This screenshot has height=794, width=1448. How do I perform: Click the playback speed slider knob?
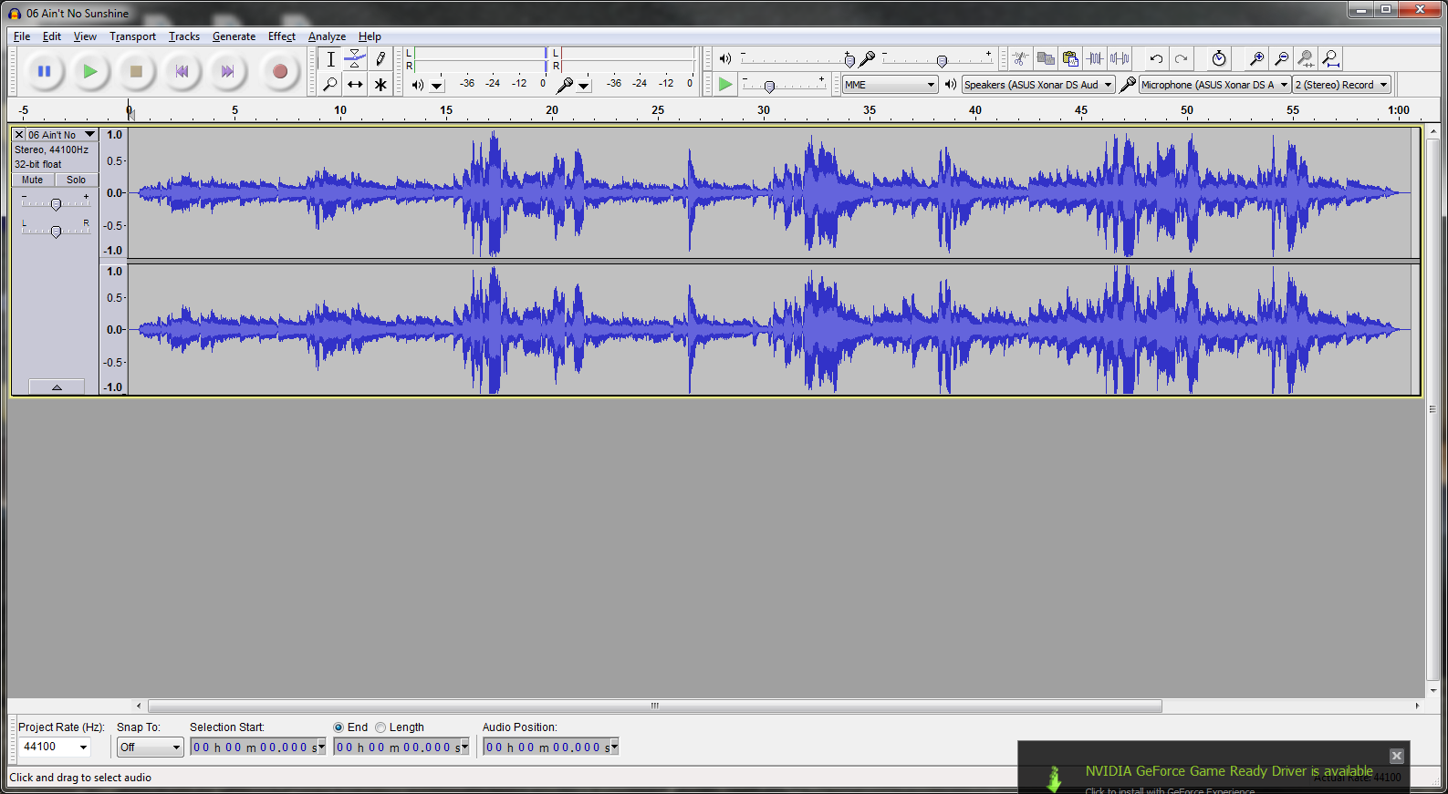coord(769,87)
